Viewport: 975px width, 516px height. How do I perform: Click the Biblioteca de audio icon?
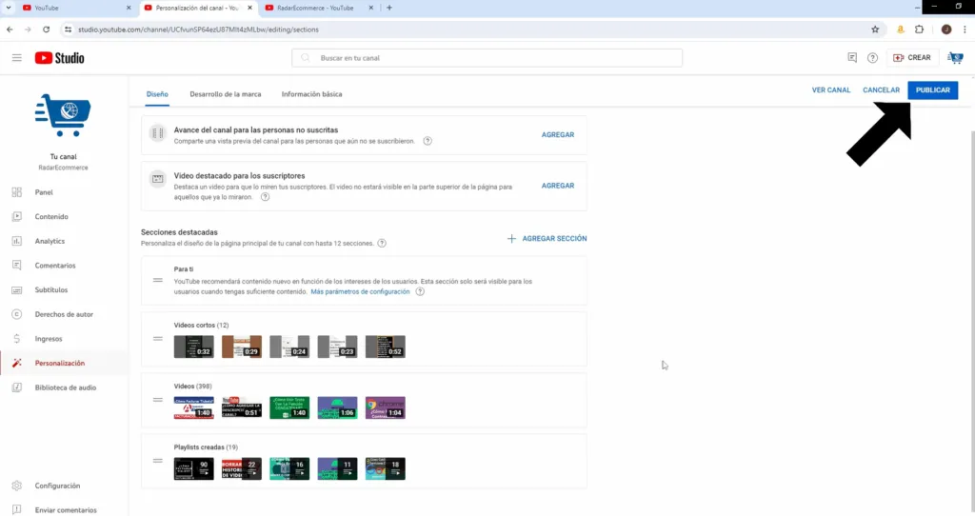[17, 387]
